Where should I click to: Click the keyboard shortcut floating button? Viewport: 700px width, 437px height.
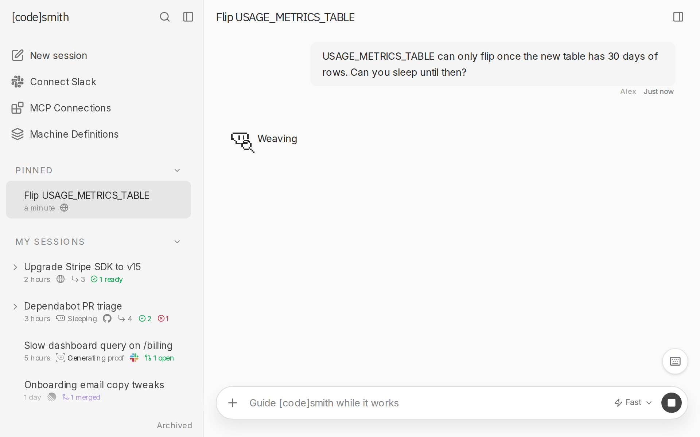point(675,361)
